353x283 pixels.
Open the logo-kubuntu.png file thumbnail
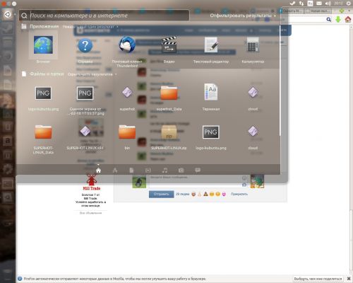point(211,132)
